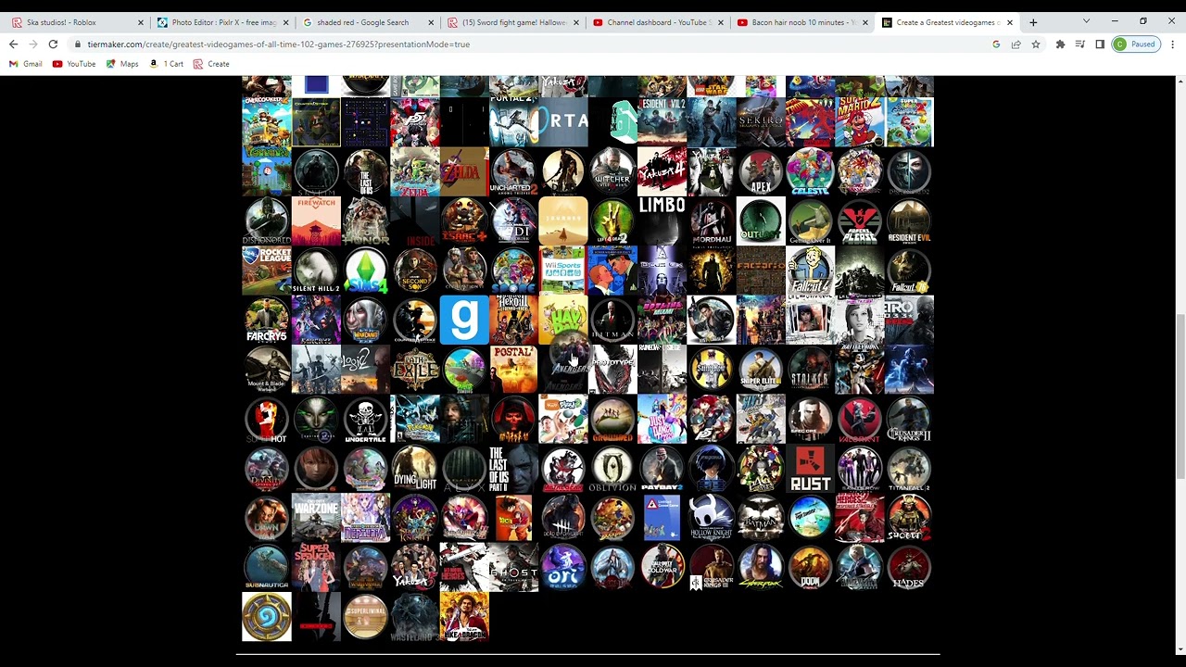This screenshot has width=1186, height=667.
Task: Choose the Ori game icon
Action: click(563, 568)
